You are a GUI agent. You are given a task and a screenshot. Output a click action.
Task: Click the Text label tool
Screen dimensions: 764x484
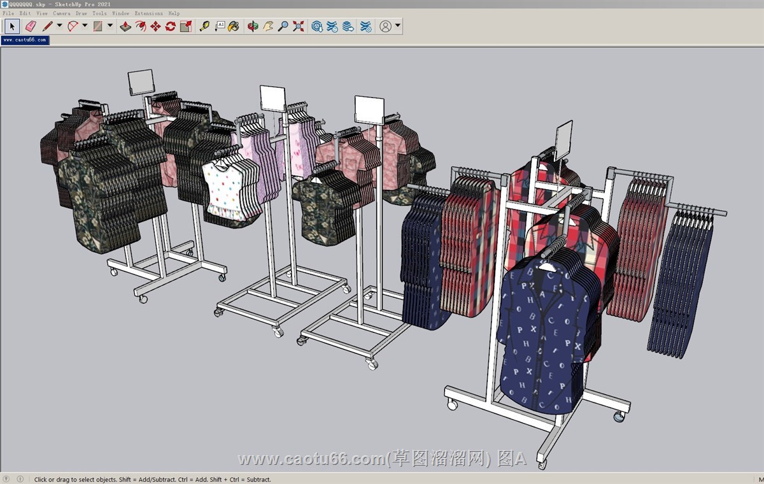pyautogui.click(x=220, y=26)
